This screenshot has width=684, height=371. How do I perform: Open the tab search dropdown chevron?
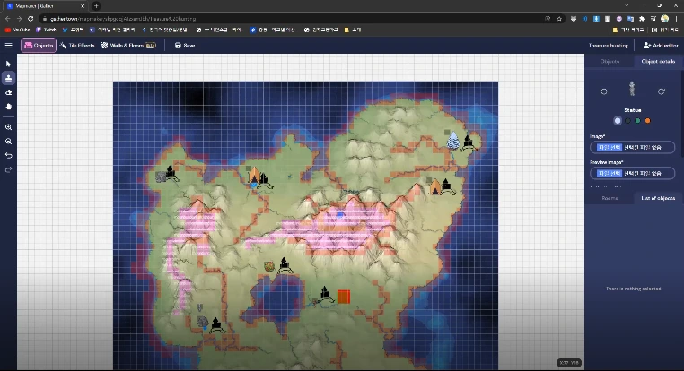pyautogui.click(x=627, y=5)
